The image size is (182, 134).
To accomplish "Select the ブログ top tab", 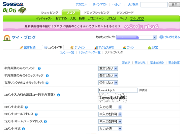I will coord(71,13).
